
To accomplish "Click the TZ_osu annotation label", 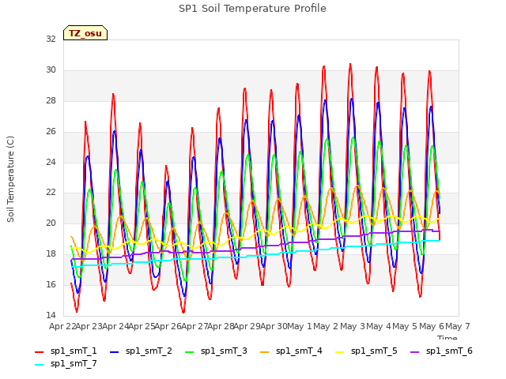I will 85,33.
